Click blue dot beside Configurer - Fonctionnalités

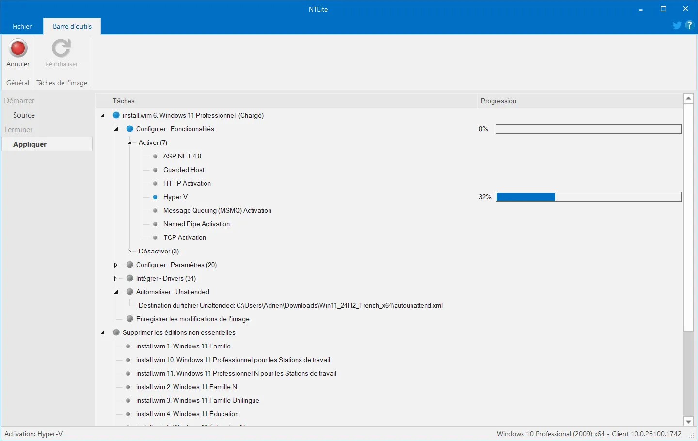130,129
